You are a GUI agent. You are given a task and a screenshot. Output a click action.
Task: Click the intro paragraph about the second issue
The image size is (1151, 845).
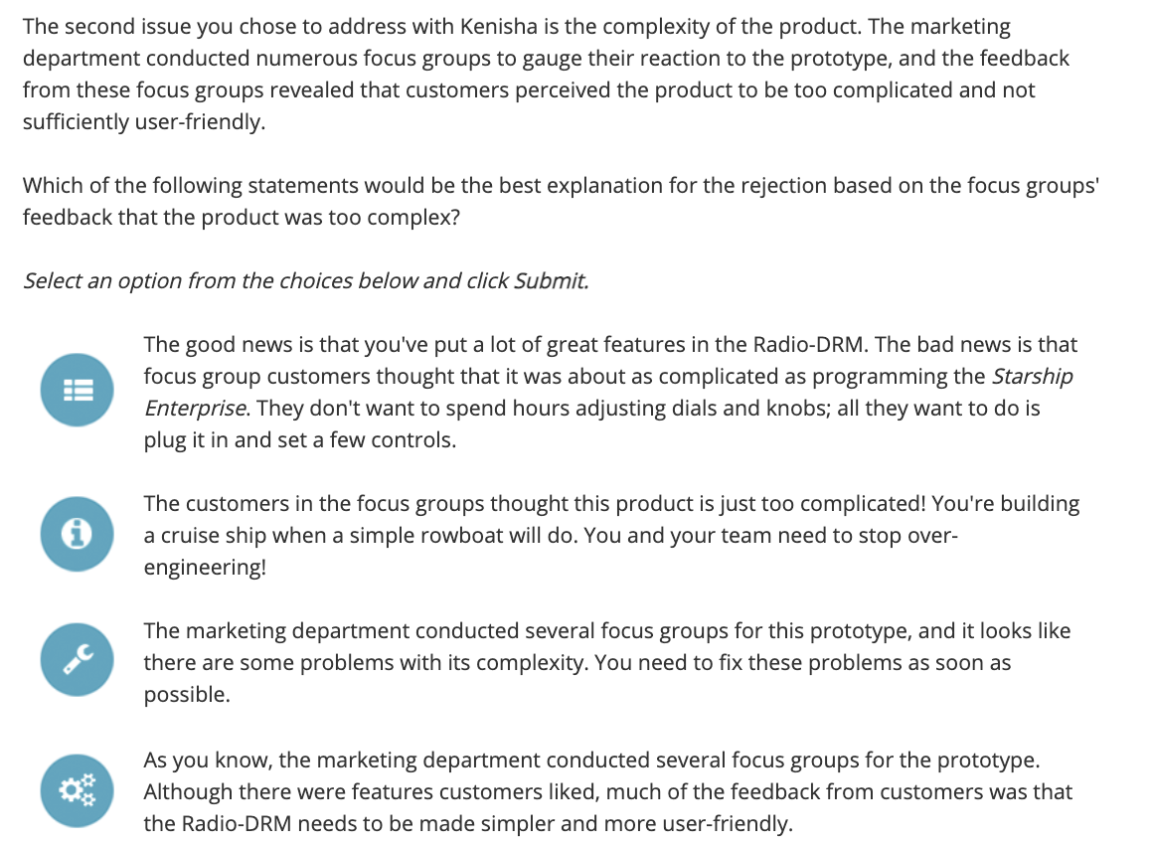pos(546,74)
